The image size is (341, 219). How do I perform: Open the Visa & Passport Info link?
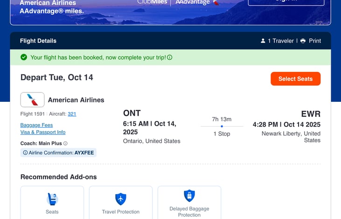43,132
